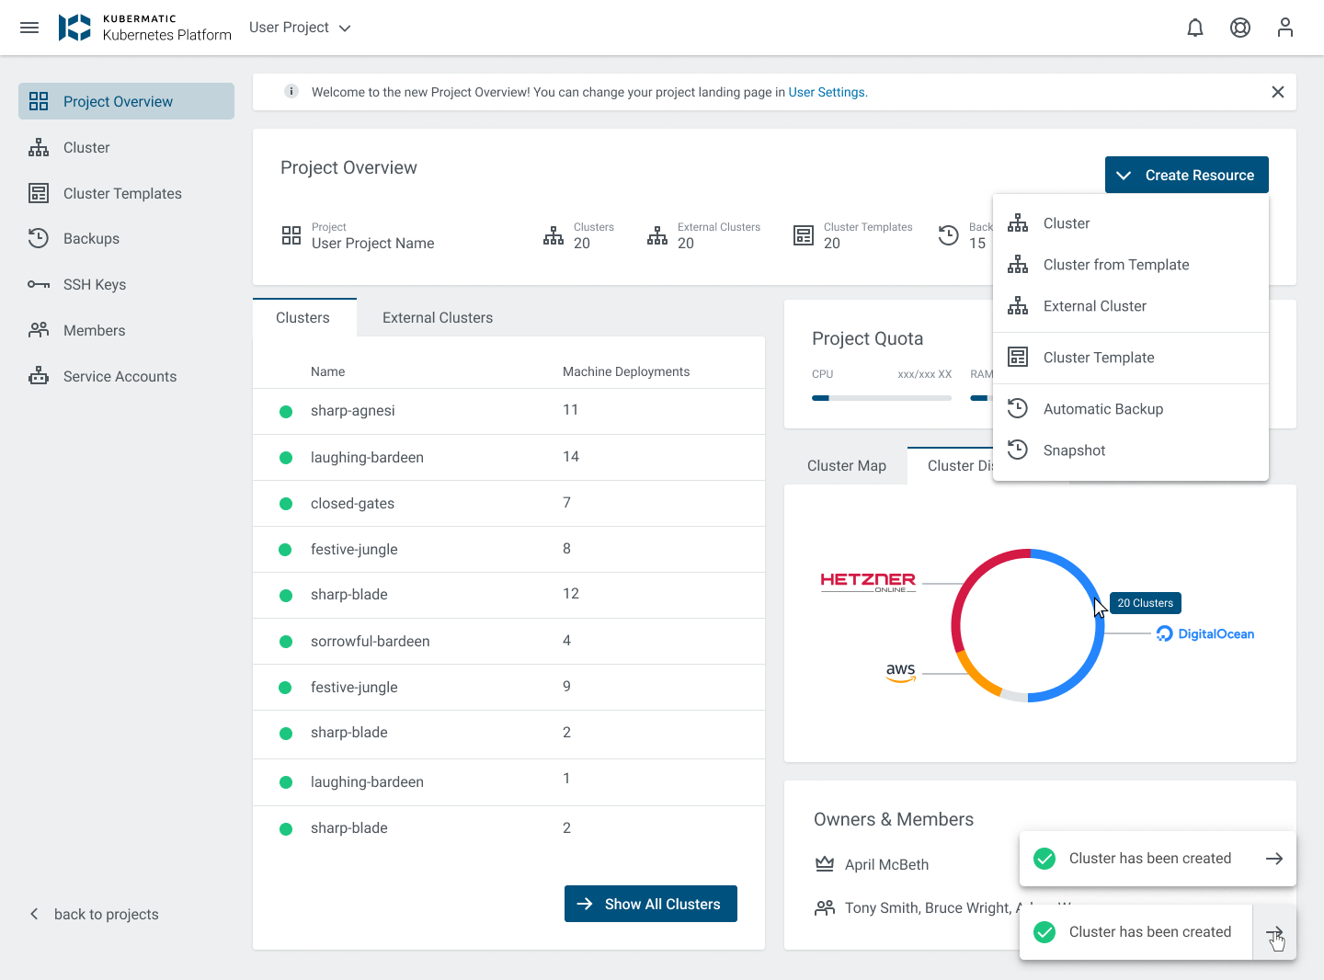Toggle the sharp-agnesi cluster status indicator
This screenshot has height=980, width=1324.
click(x=286, y=411)
